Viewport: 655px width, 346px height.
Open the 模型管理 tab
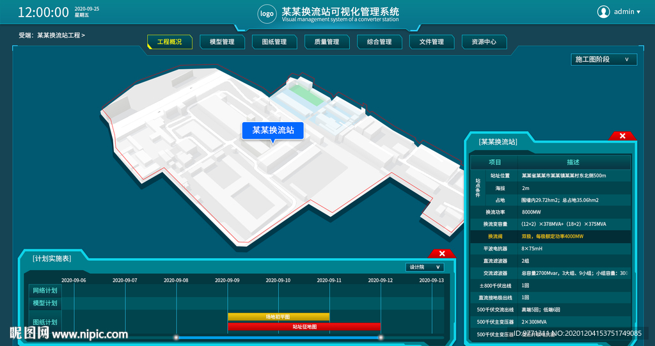pyautogui.click(x=222, y=42)
